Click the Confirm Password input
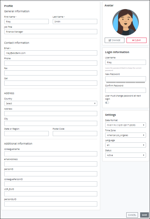 125,90
